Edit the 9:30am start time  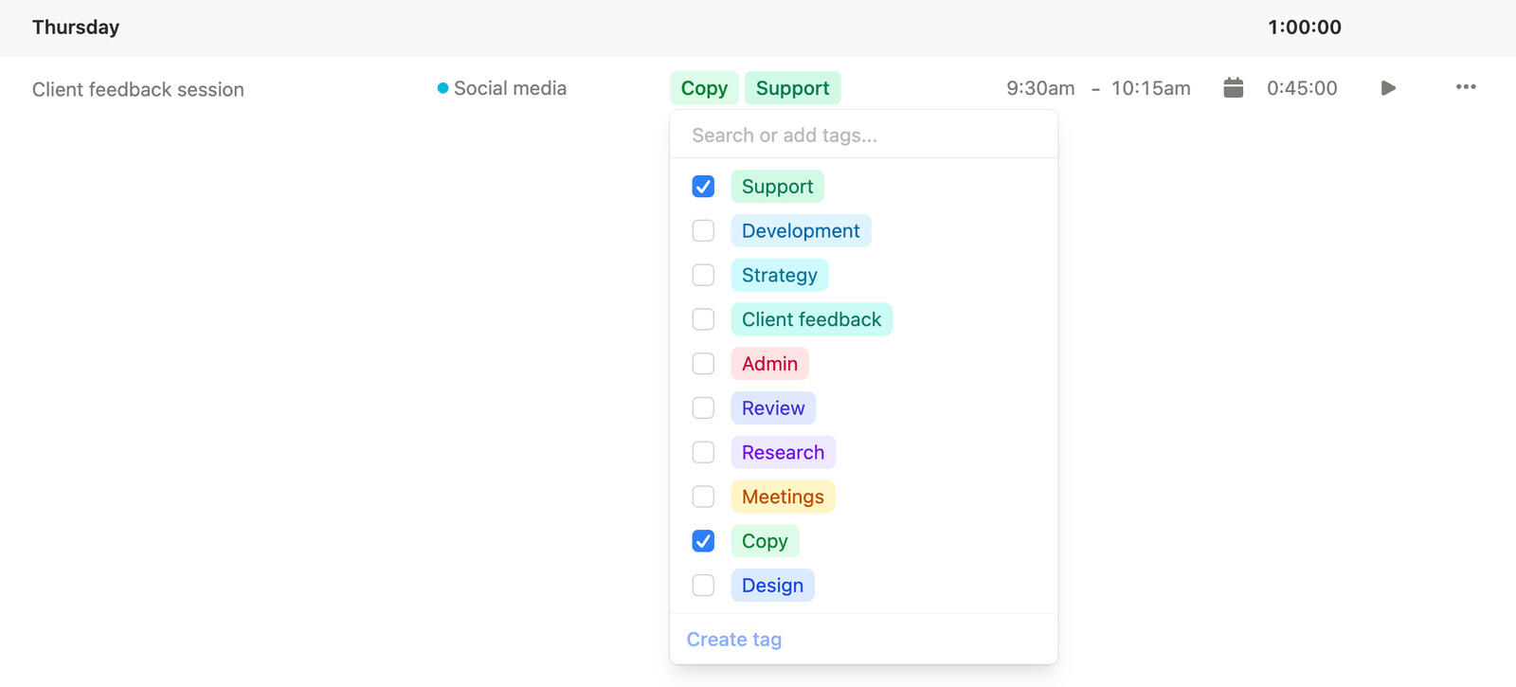click(x=1040, y=88)
